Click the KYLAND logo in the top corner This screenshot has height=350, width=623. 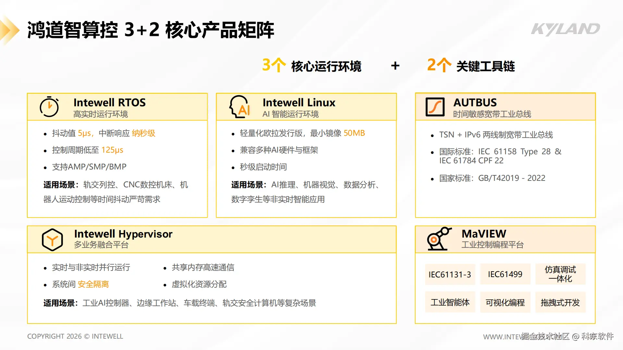(566, 29)
